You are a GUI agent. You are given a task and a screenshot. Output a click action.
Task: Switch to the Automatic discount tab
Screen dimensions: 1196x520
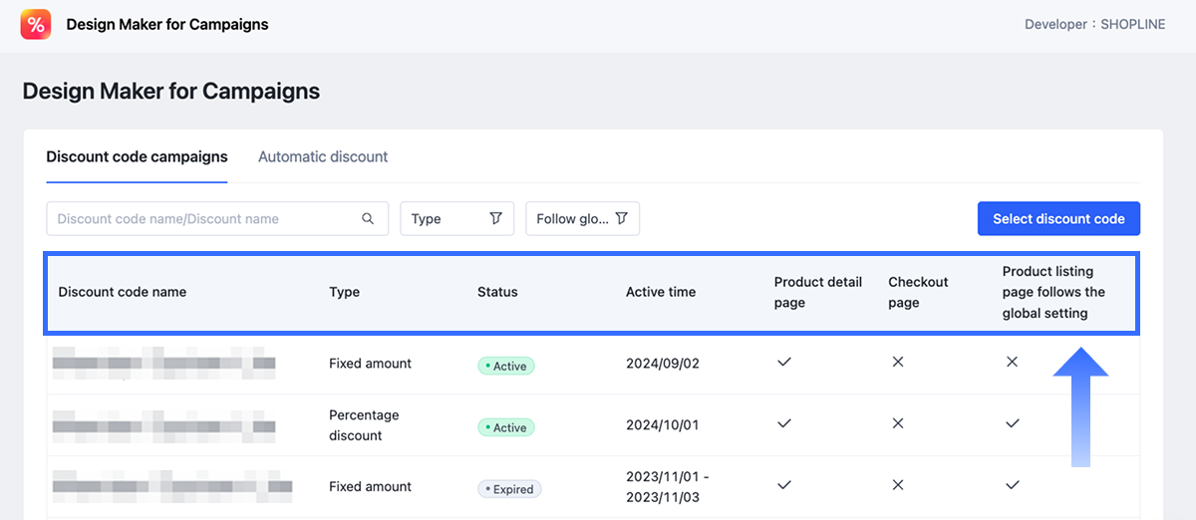[x=323, y=156]
